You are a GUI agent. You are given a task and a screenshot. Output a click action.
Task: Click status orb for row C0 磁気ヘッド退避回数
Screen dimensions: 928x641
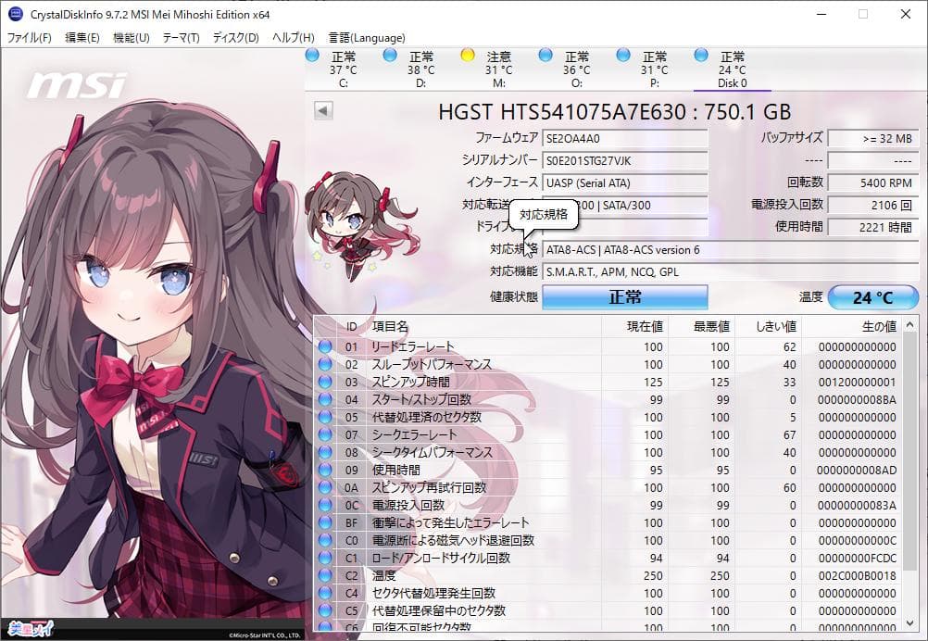point(325,540)
